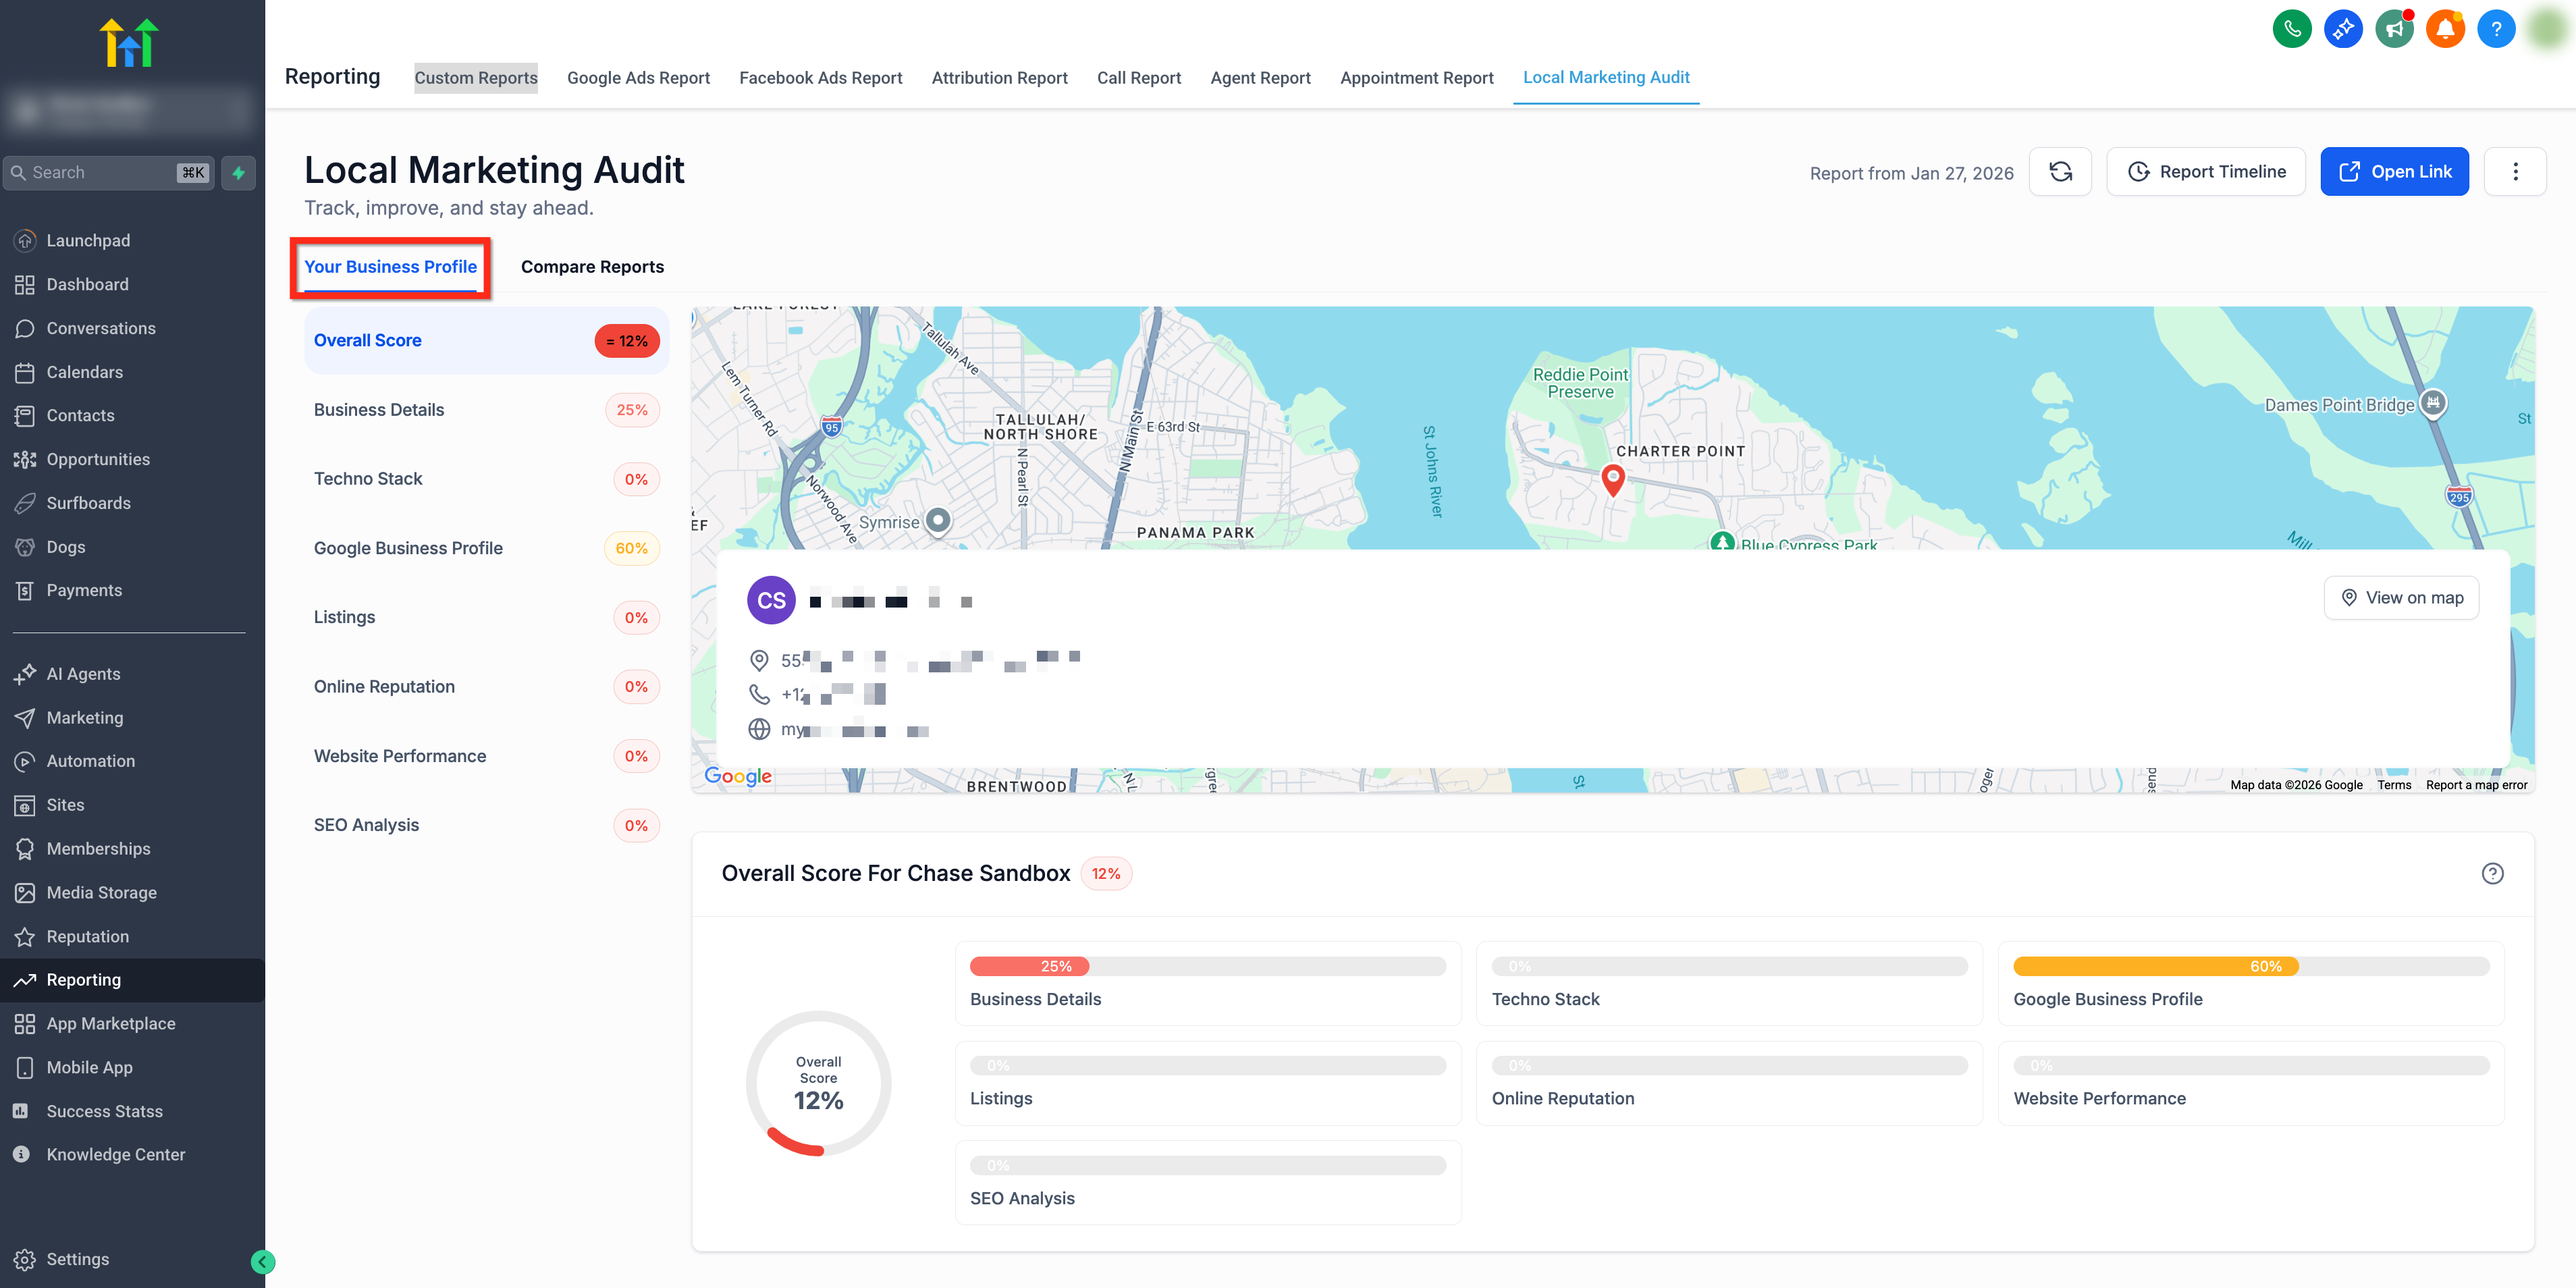Click the green phone dialer icon
The height and width of the screenshot is (1288, 2576).
tap(2291, 29)
